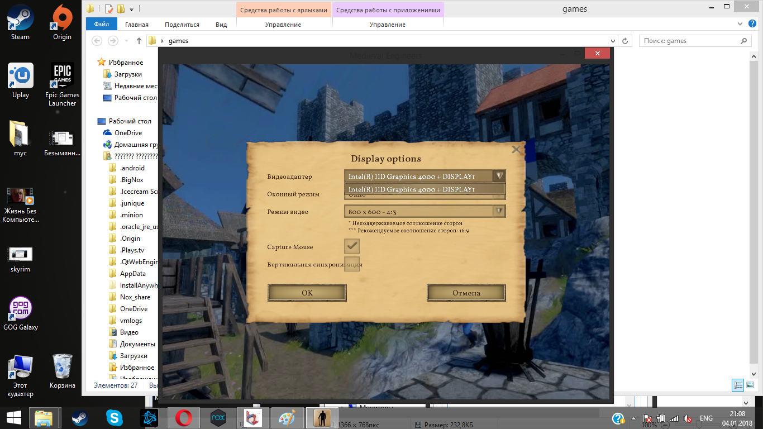Open Skype from the taskbar
Screen dimensions: 763x429
(115, 418)
